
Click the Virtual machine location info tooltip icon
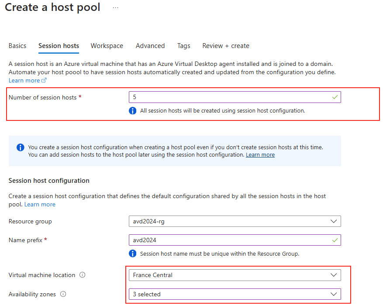[x=83, y=275]
